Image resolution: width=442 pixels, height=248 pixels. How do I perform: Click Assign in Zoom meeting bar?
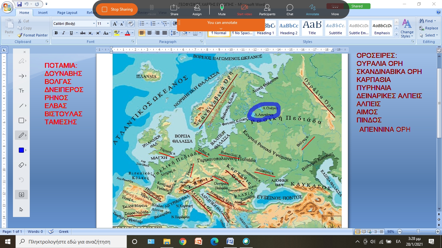tap(197, 10)
